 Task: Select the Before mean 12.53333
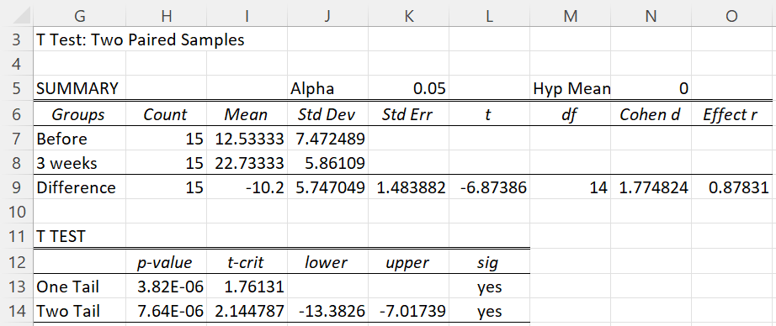[247, 139]
